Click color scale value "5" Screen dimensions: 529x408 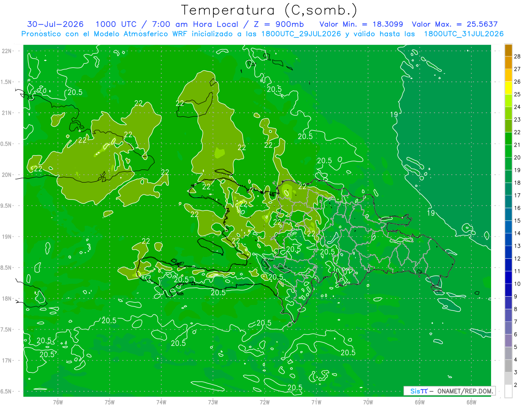pyautogui.click(x=516, y=347)
